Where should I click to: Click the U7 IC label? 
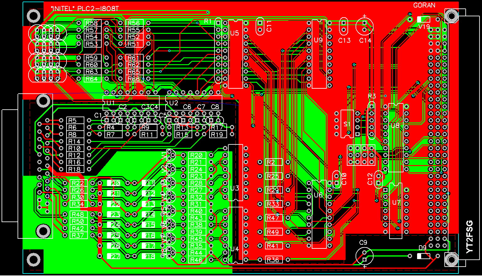(397, 202)
